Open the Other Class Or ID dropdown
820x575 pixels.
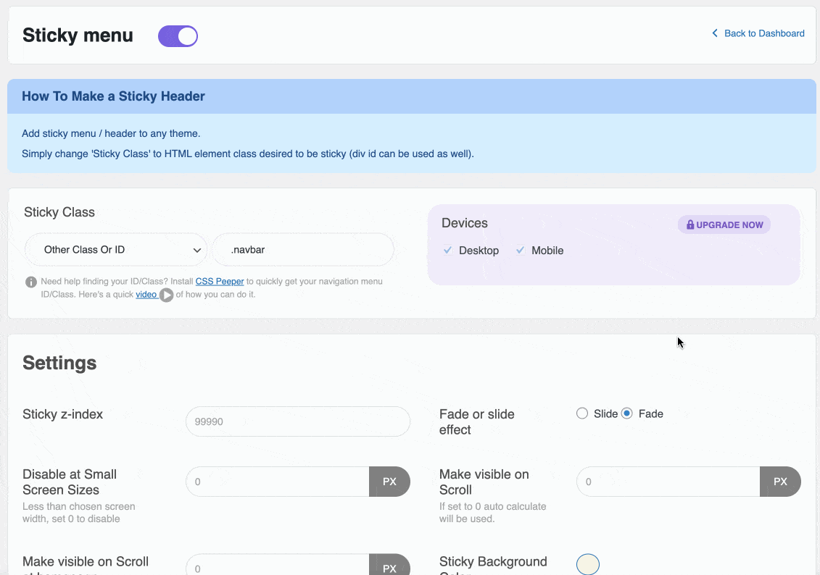[115, 250]
